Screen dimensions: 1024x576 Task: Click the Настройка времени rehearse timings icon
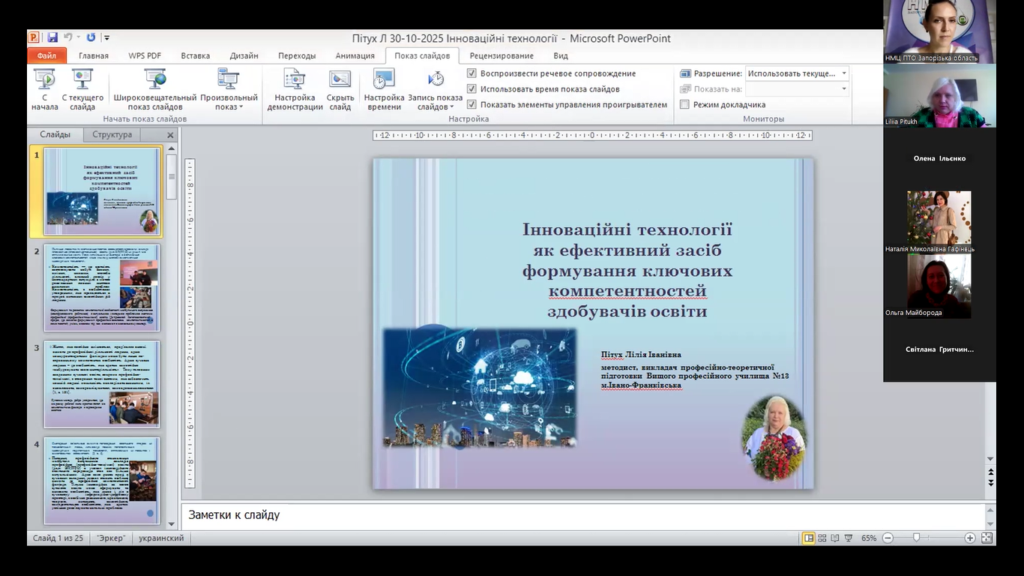click(x=384, y=79)
